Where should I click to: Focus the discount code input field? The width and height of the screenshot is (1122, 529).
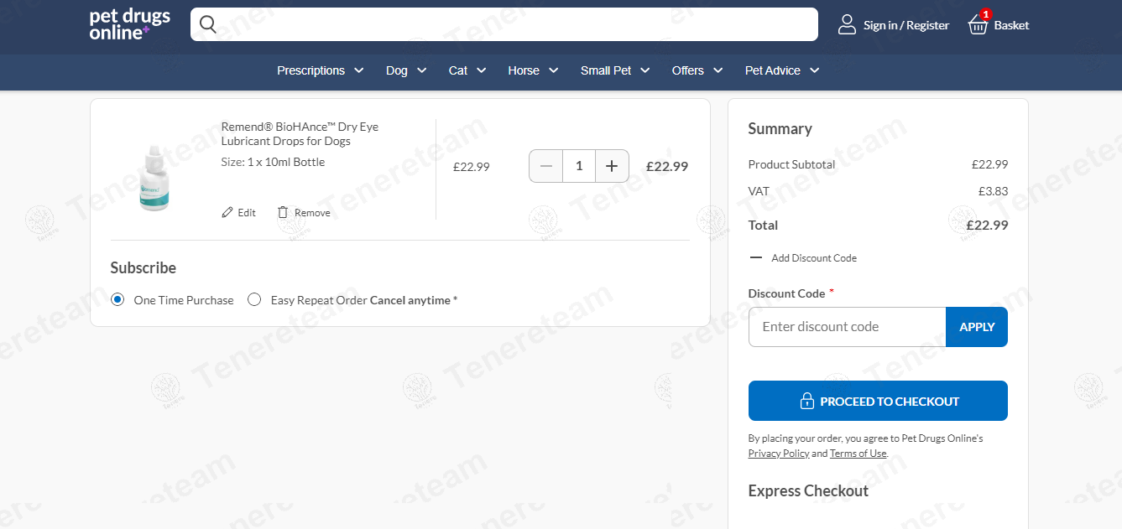click(x=847, y=327)
